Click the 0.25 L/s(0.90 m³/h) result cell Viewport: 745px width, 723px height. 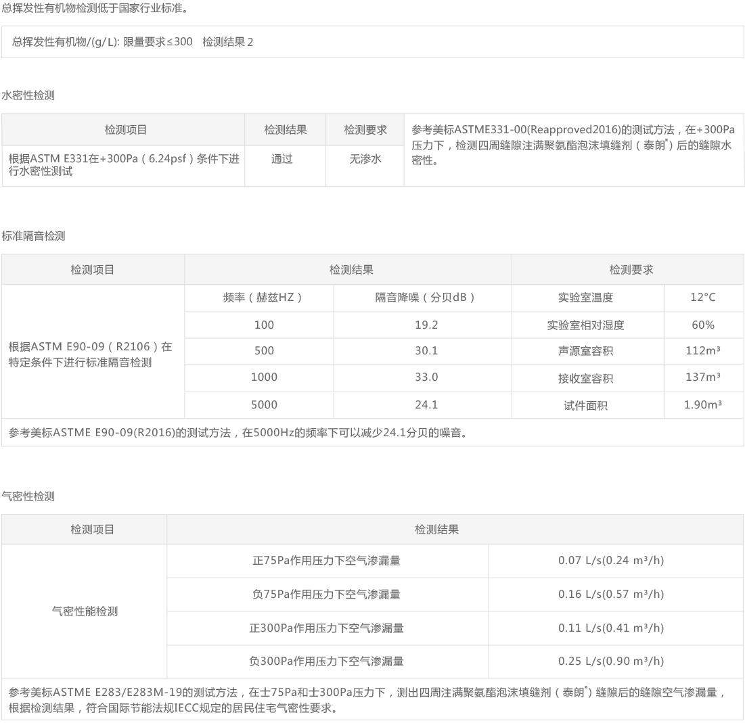[611, 661]
